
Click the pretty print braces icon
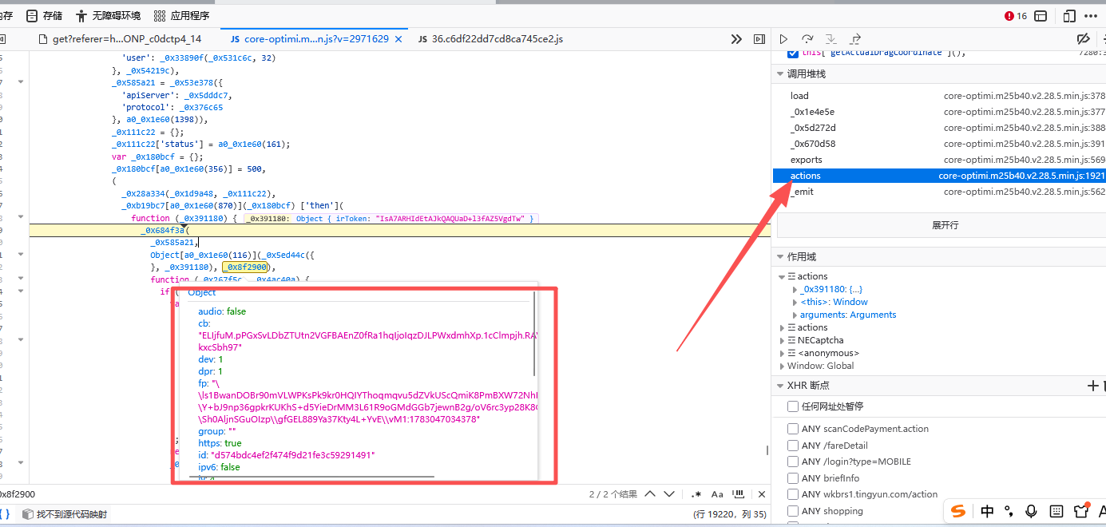(x=5, y=514)
